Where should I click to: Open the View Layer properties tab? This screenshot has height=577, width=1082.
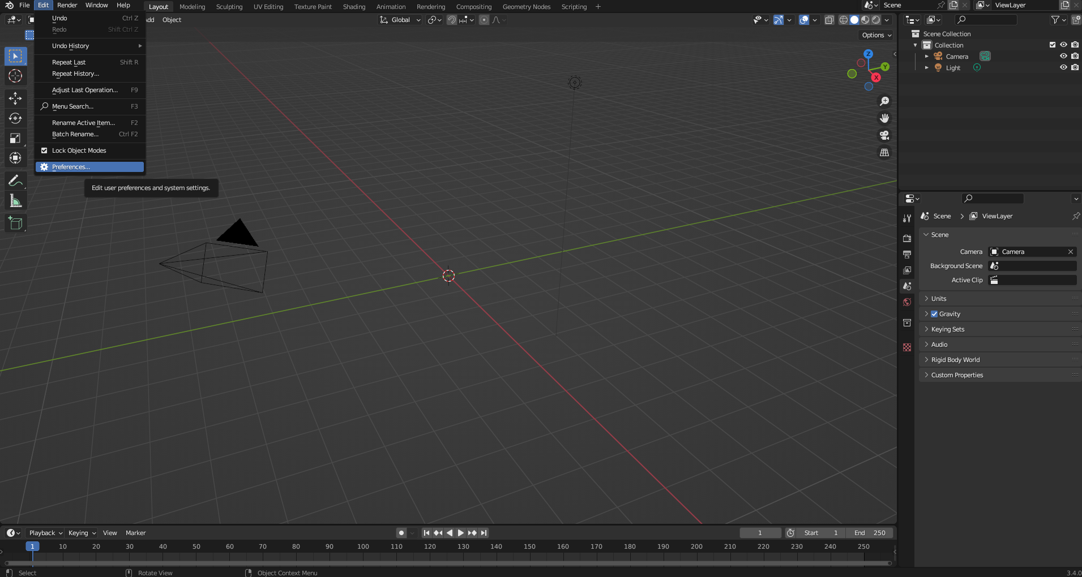907,270
